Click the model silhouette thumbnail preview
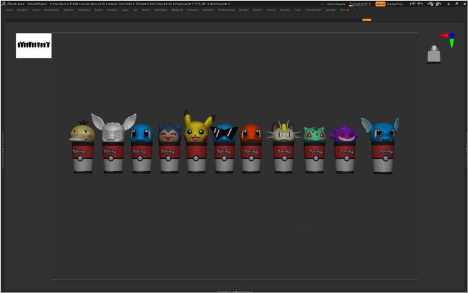 click(34, 46)
